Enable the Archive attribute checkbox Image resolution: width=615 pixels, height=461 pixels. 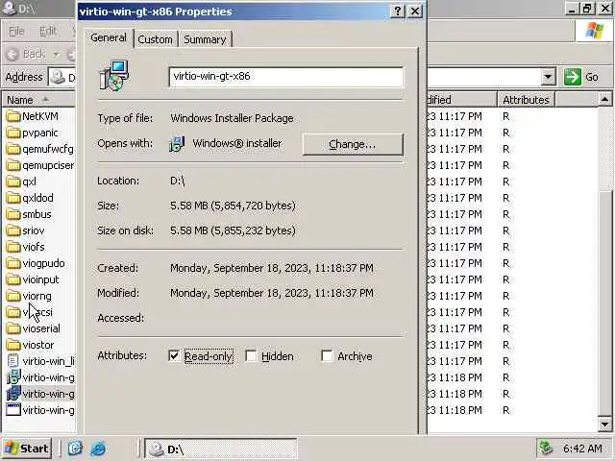(x=327, y=356)
